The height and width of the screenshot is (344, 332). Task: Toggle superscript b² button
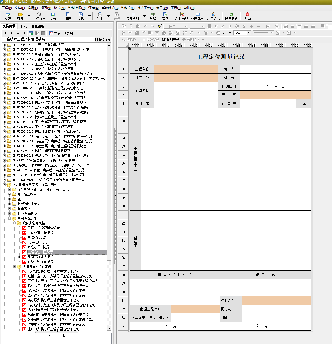pyautogui.click(x=267, y=26)
